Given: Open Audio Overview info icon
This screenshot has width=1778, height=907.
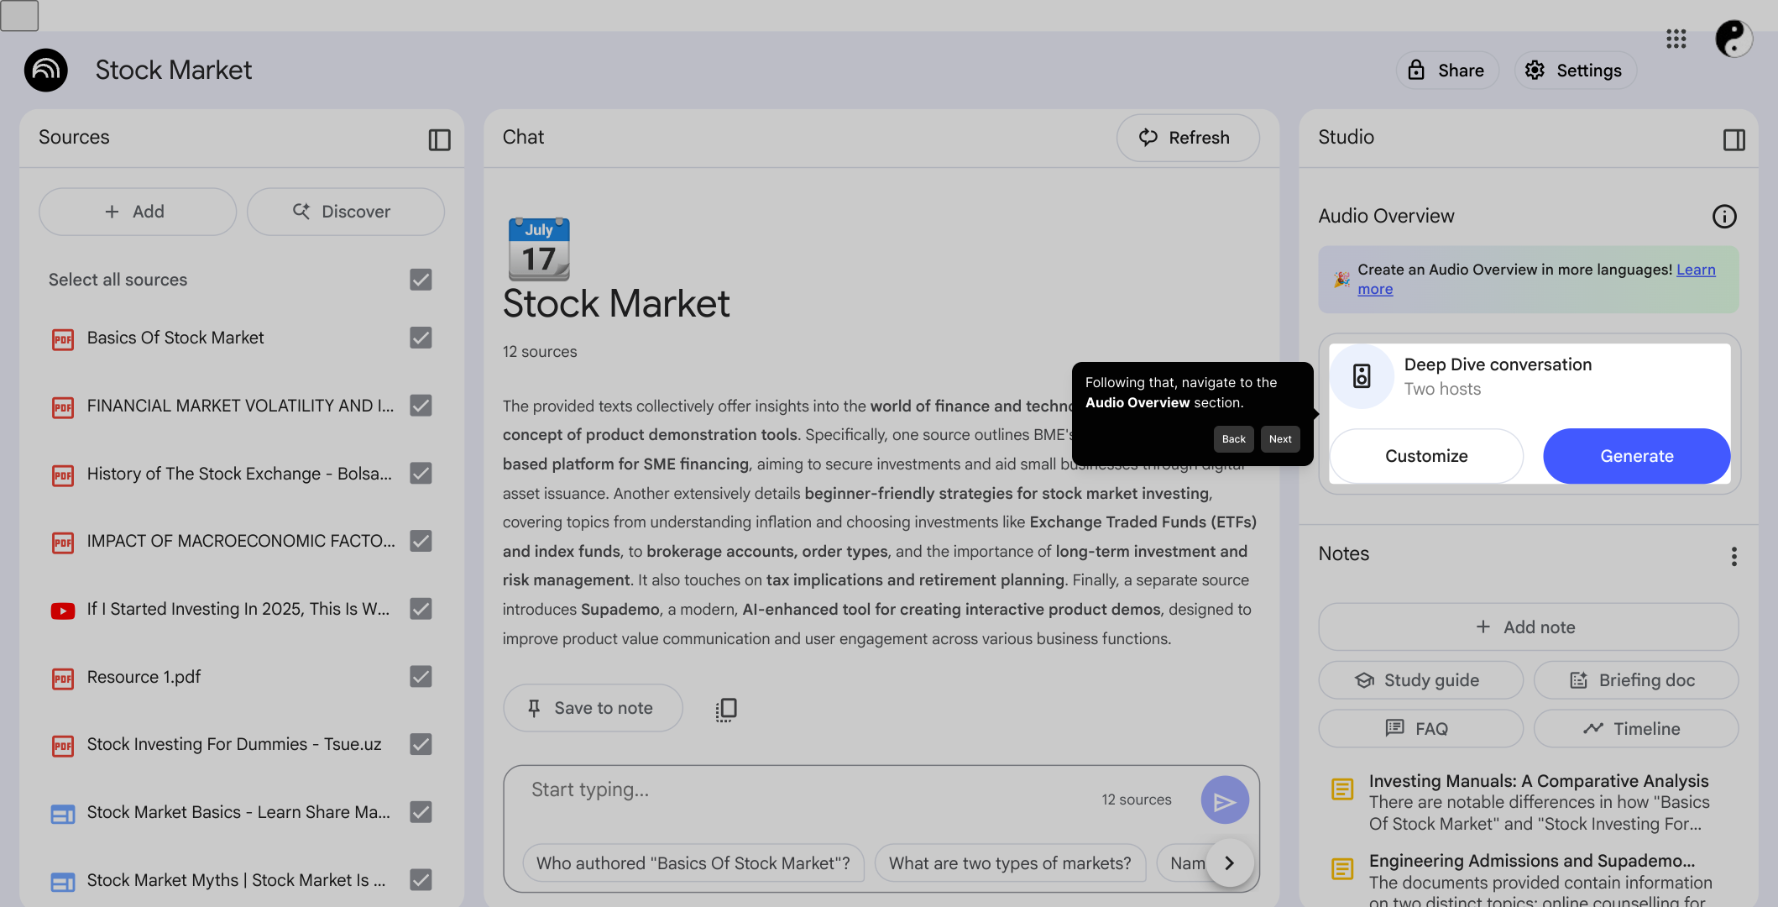Looking at the screenshot, I should click(x=1723, y=217).
